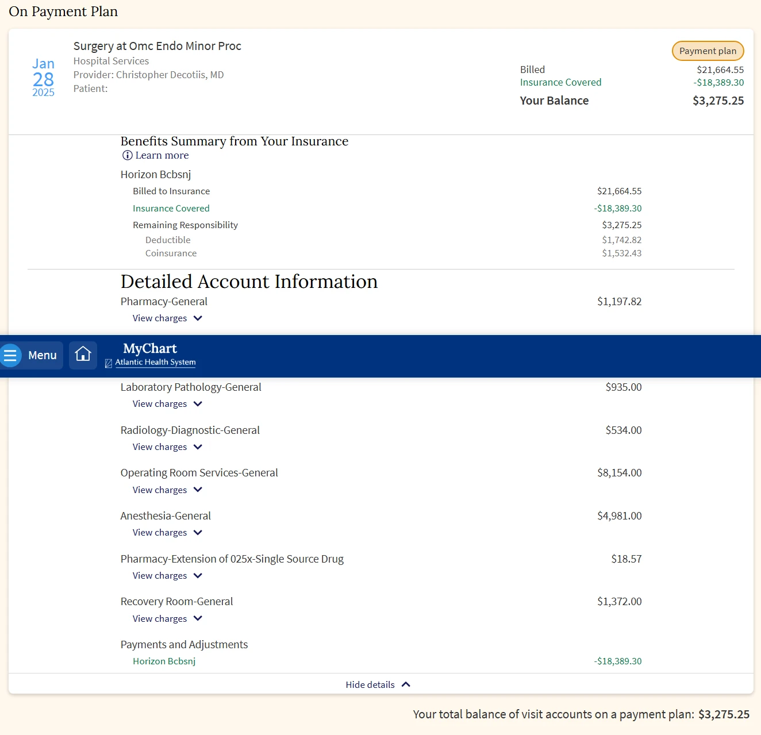Click the Payments and Adjustments heading
This screenshot has width=761, height=735.
[x=185, y=645]
